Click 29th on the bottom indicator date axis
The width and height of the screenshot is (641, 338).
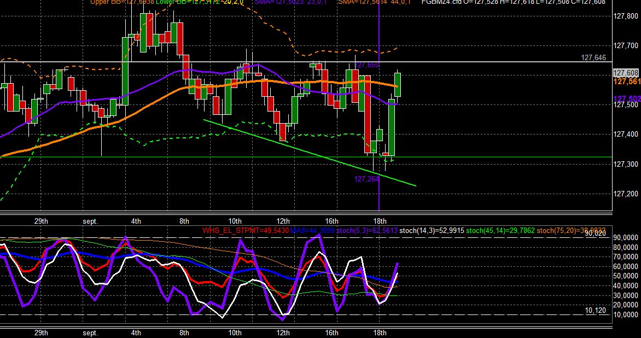coord(41,333)
